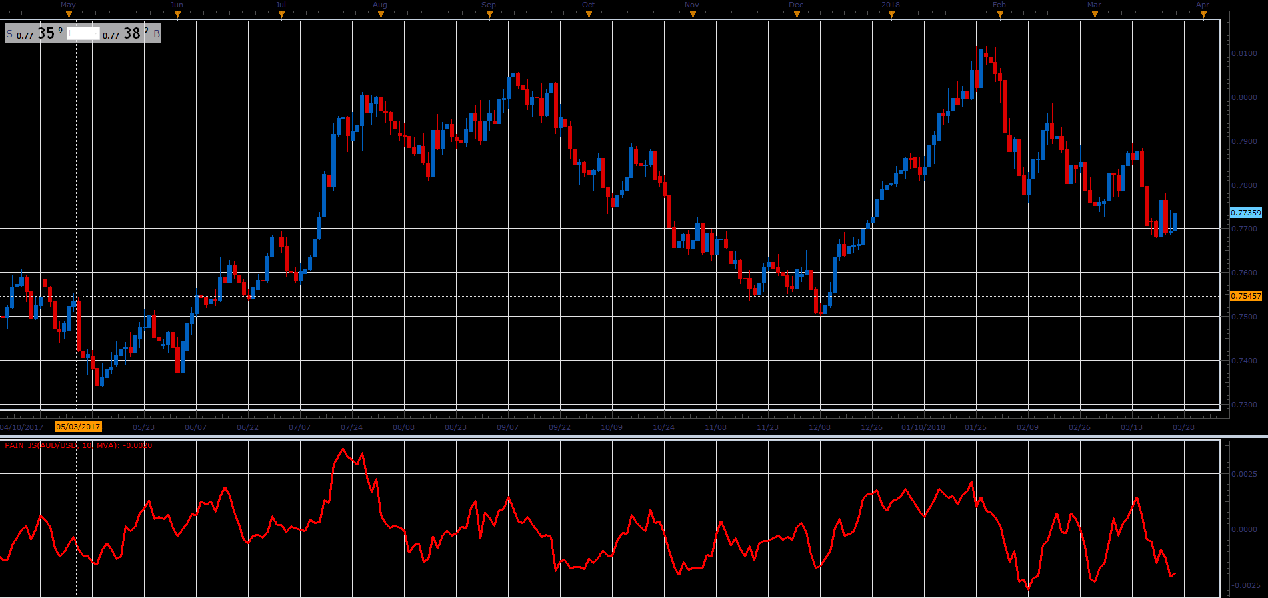Click the 08/08 date axis label

(x=403, y=427)
